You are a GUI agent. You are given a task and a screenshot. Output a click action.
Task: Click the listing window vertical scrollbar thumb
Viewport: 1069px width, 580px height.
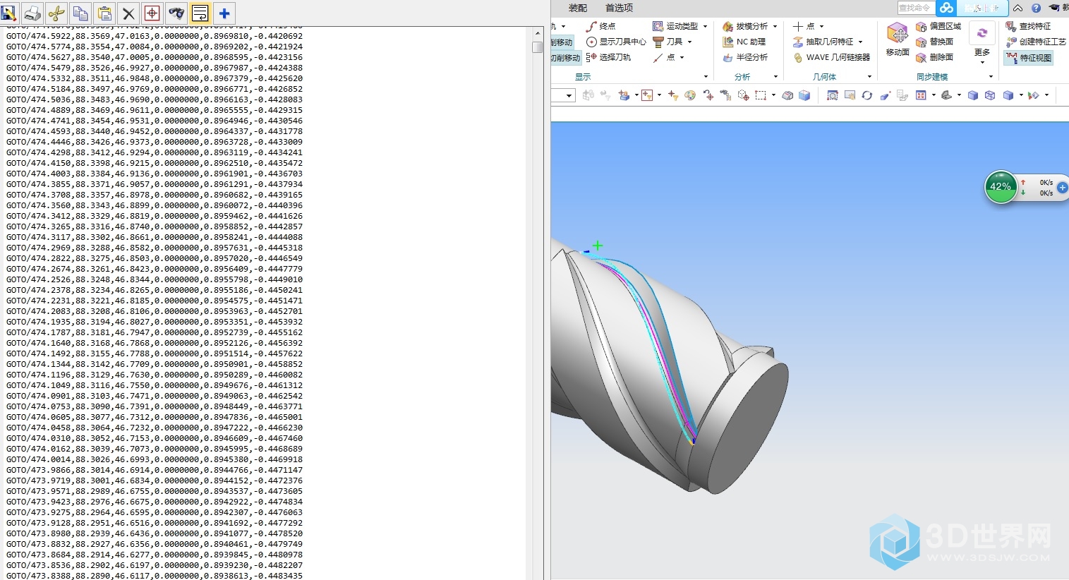coord(538,47)
